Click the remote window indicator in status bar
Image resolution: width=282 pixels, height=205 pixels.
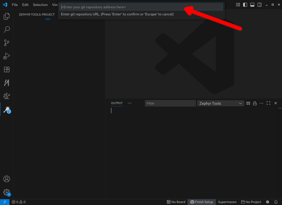pos(5,202)
